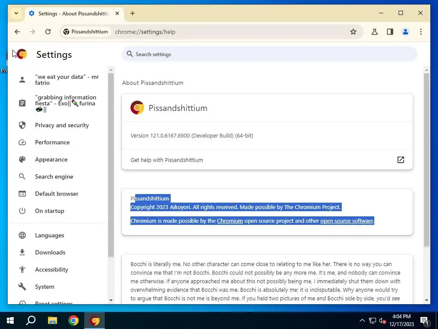Click the power icon beside On startup
This screenshot has width=438, height=329.
pos(22,211)
